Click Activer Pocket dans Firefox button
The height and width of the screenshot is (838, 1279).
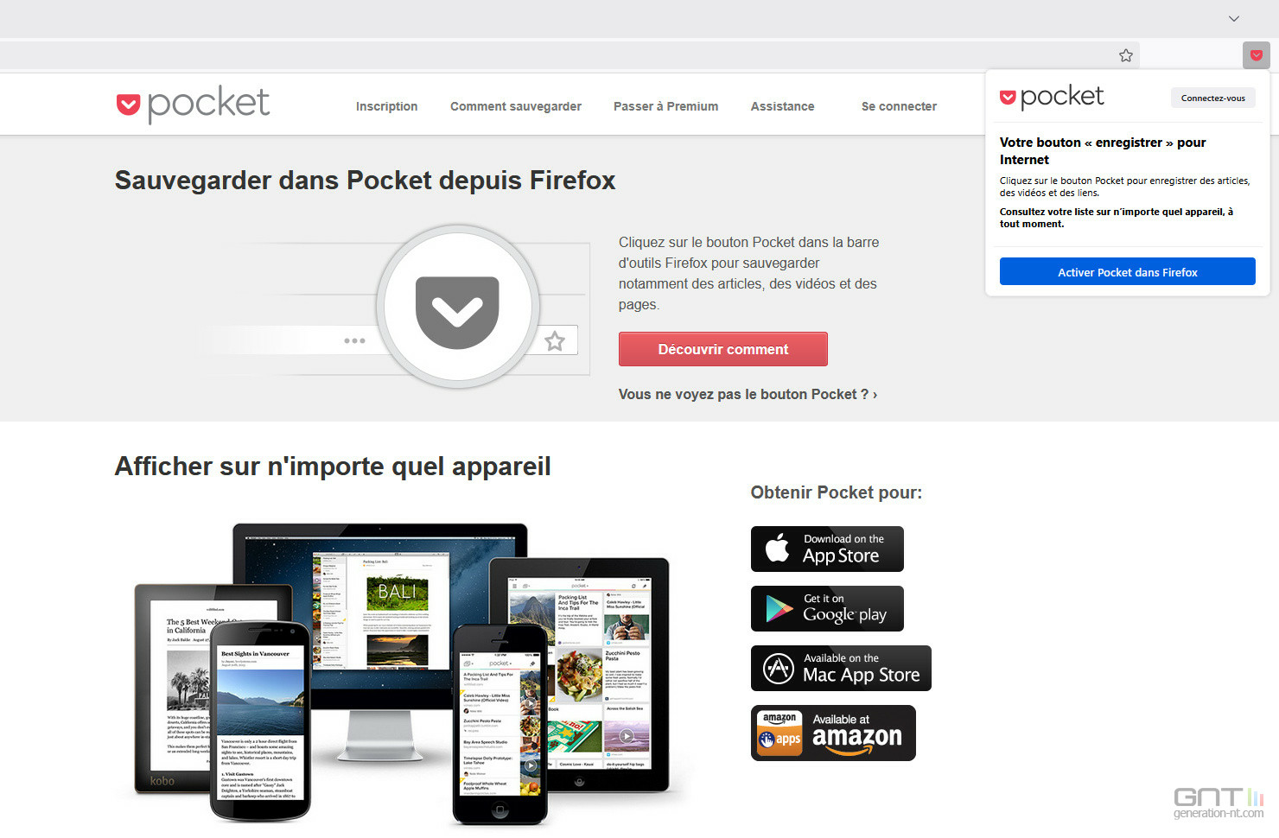click(x=1128, y=271)
